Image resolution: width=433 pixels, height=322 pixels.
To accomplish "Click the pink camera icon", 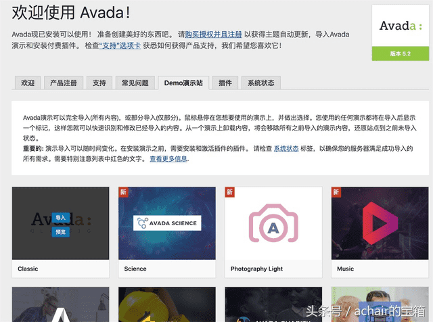I will pos(273,223).
